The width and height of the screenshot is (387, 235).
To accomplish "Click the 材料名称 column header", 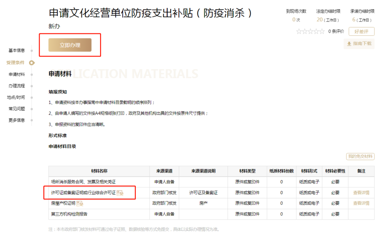I will [x=99, y=171].
